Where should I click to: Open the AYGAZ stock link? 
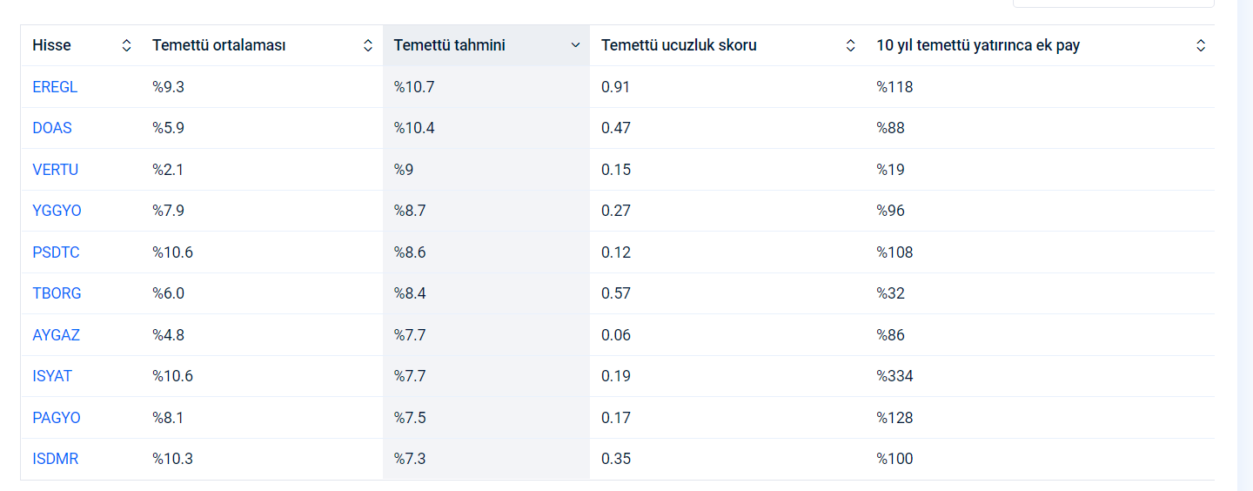[56, 335]
